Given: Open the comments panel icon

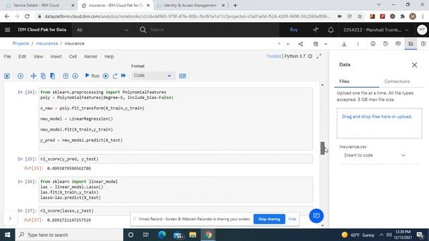Looking at the screenshot, I should coord(398,44).
